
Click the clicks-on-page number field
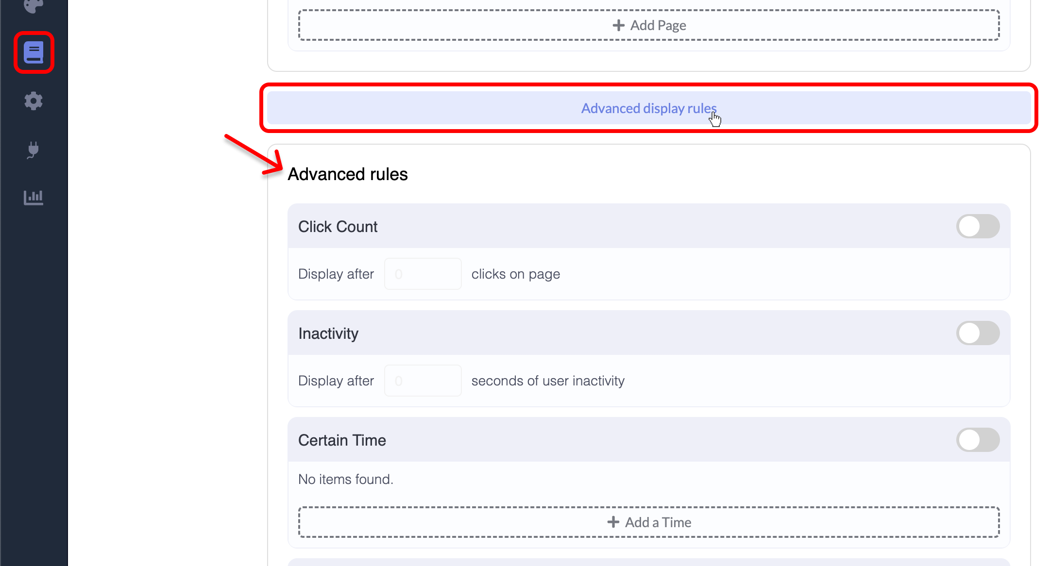pyautogui.click(x=423, y=273)
